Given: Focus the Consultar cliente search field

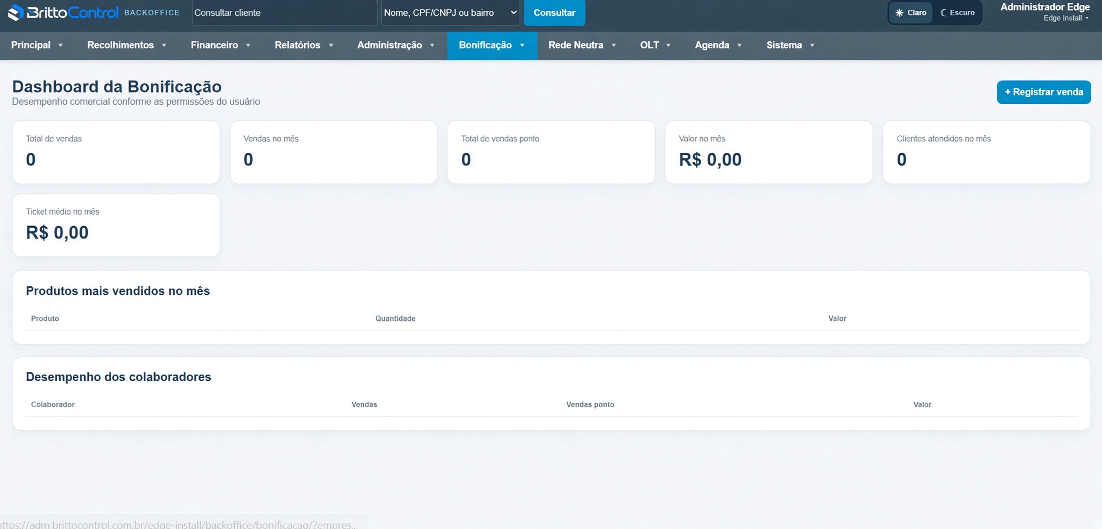Looking at the screenshot, I should (284, 12).
